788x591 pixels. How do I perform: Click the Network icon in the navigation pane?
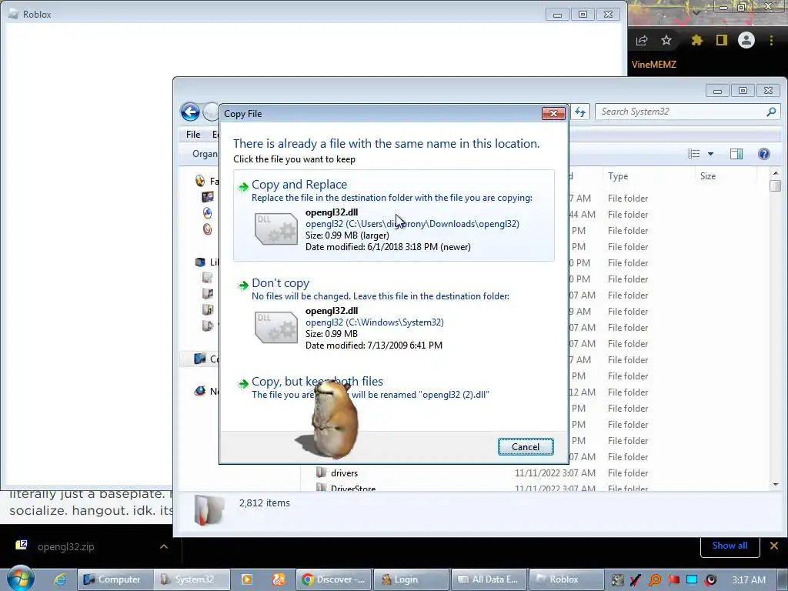click(200, 391)
